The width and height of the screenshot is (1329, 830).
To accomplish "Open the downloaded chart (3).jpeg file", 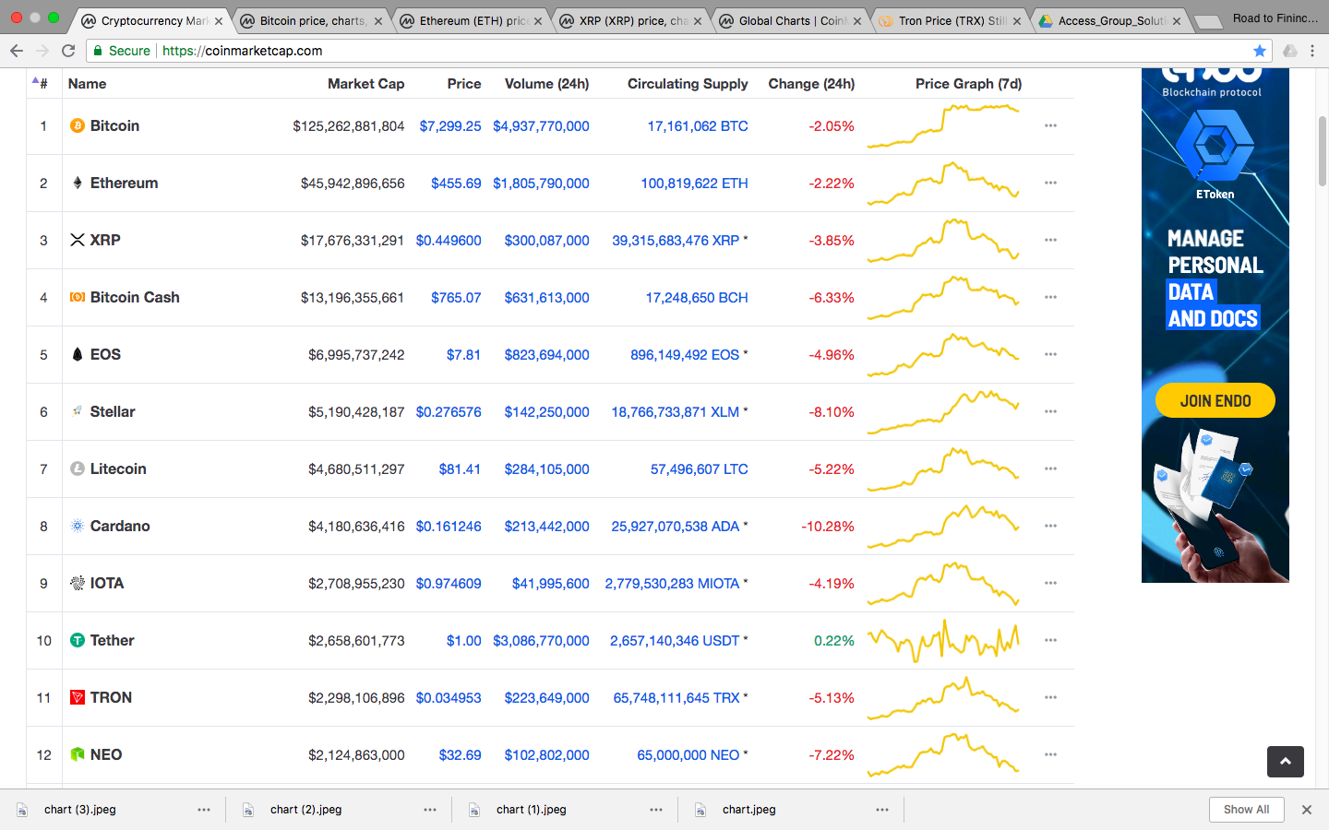I will 80,810.
